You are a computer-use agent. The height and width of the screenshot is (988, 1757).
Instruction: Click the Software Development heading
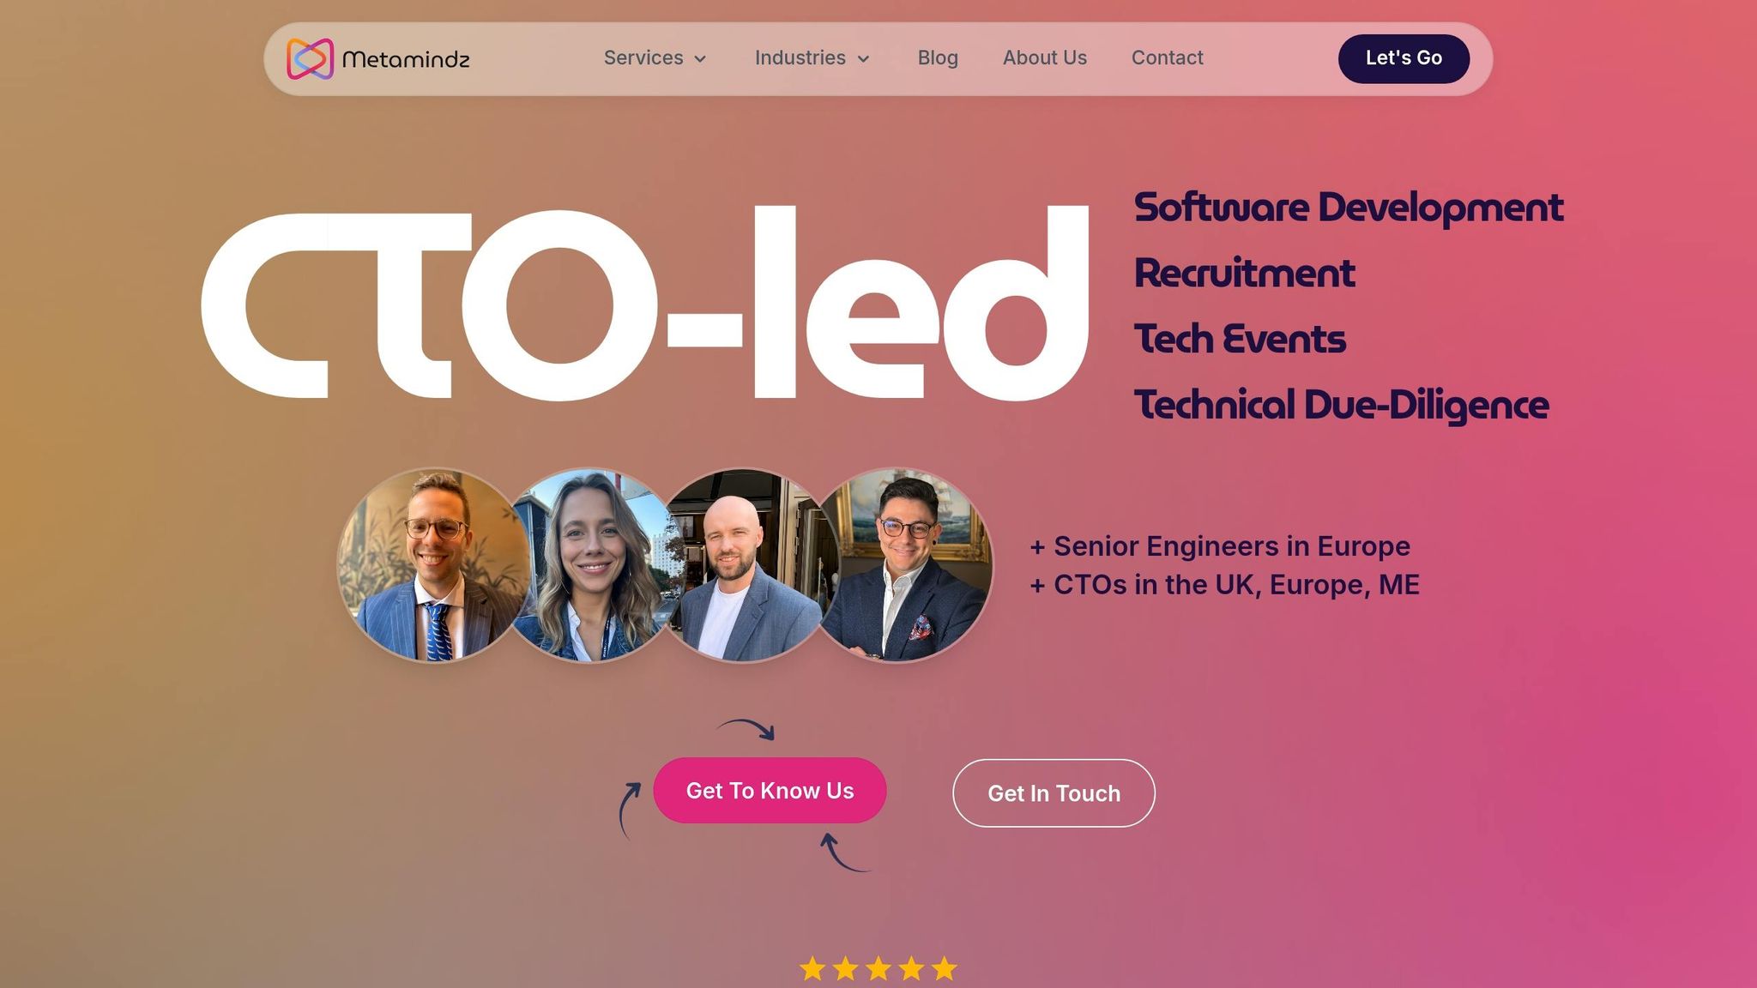(x=1349, y=208)
